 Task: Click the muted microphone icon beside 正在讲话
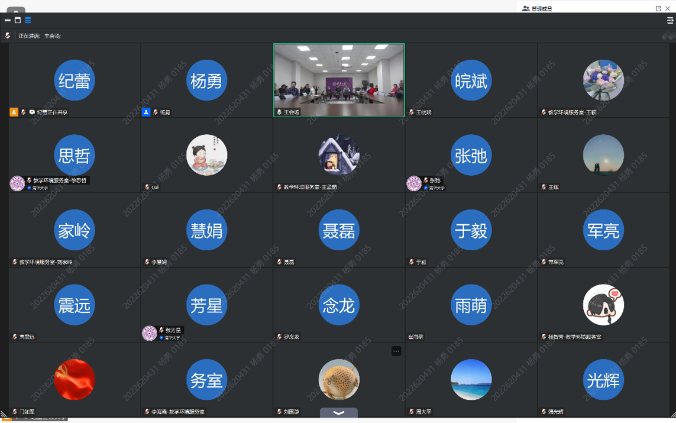pyautogui.click(x=8, y=35)
